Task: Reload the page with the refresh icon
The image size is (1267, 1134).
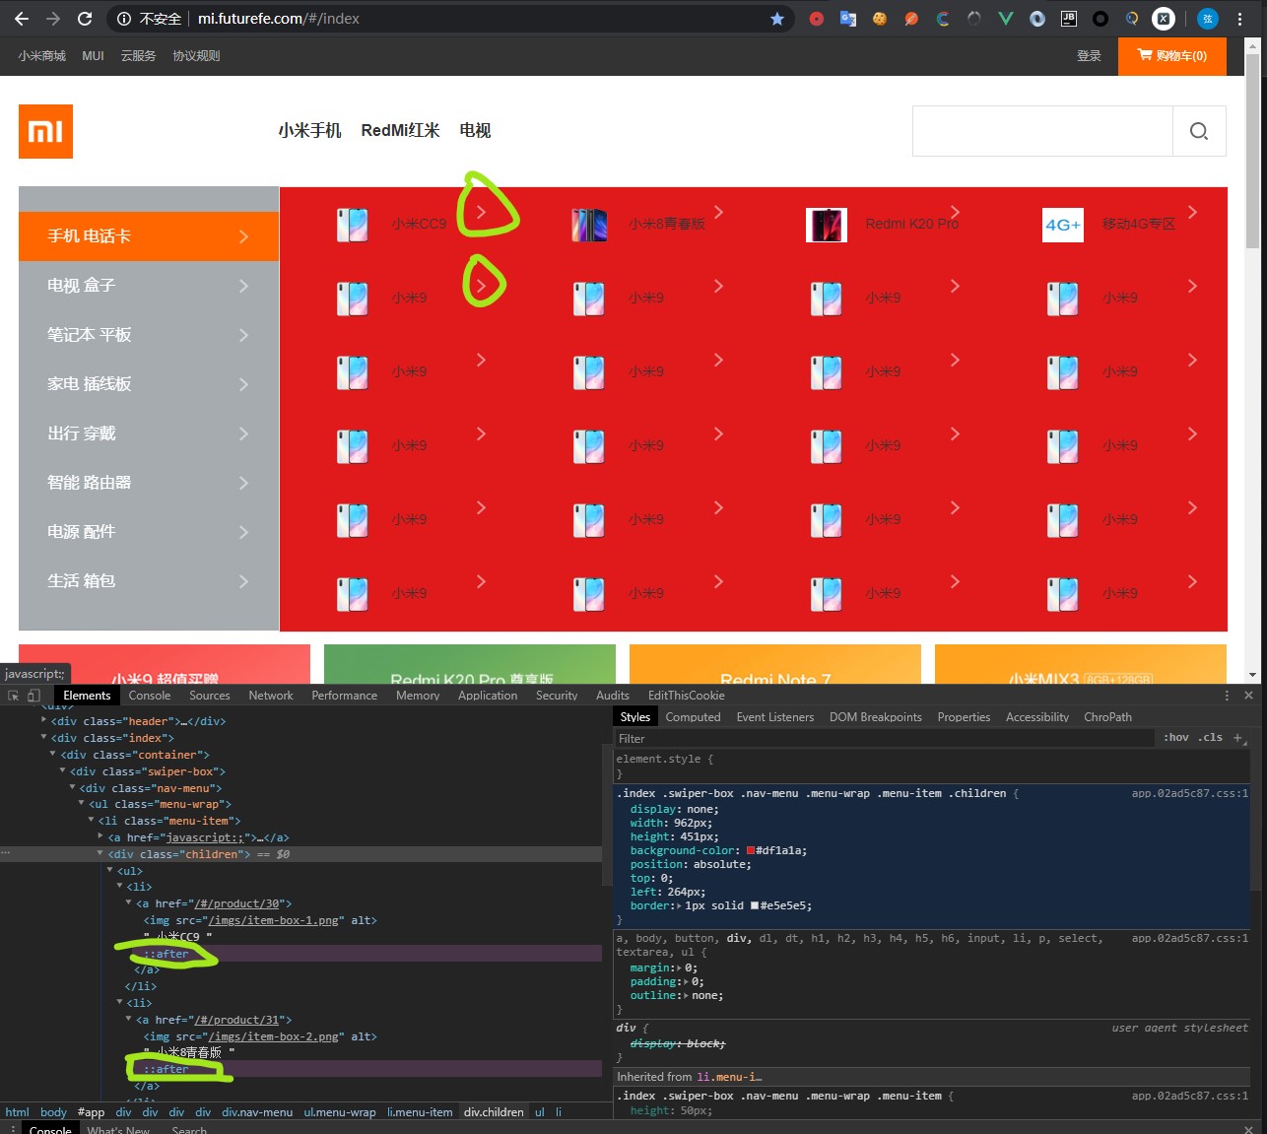Action: pos(85,19)
